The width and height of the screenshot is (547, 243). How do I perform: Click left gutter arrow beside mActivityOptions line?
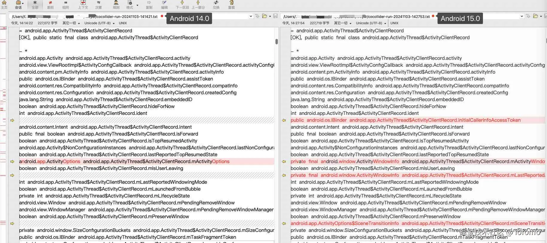point(12,162)
